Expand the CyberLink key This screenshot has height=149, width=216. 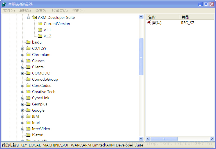coord(22,98)
